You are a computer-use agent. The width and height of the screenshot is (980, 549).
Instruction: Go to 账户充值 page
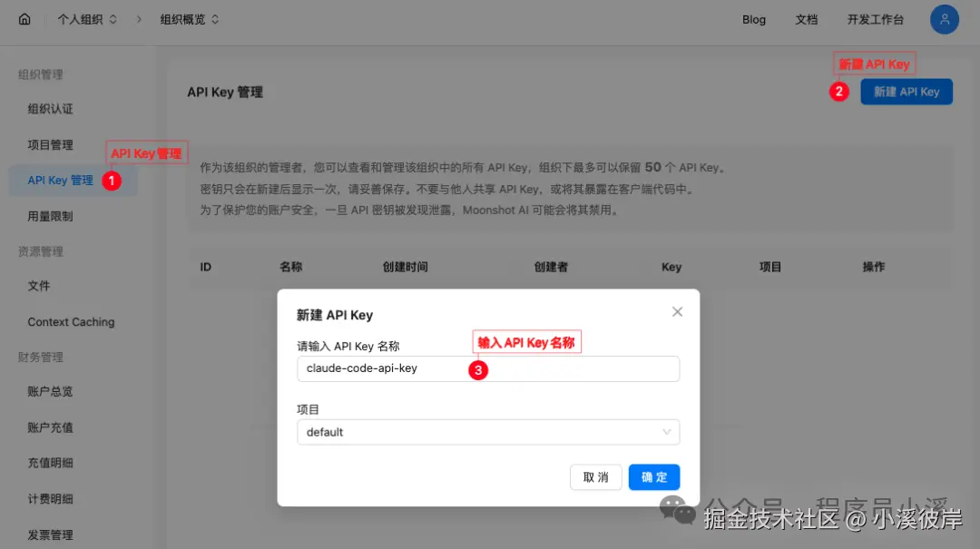(x=50, y=427)
